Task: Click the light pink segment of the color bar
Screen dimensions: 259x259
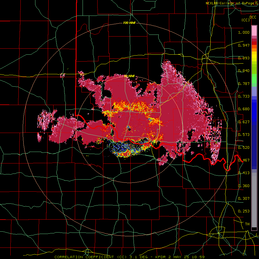Action: (x=254, y=31)
